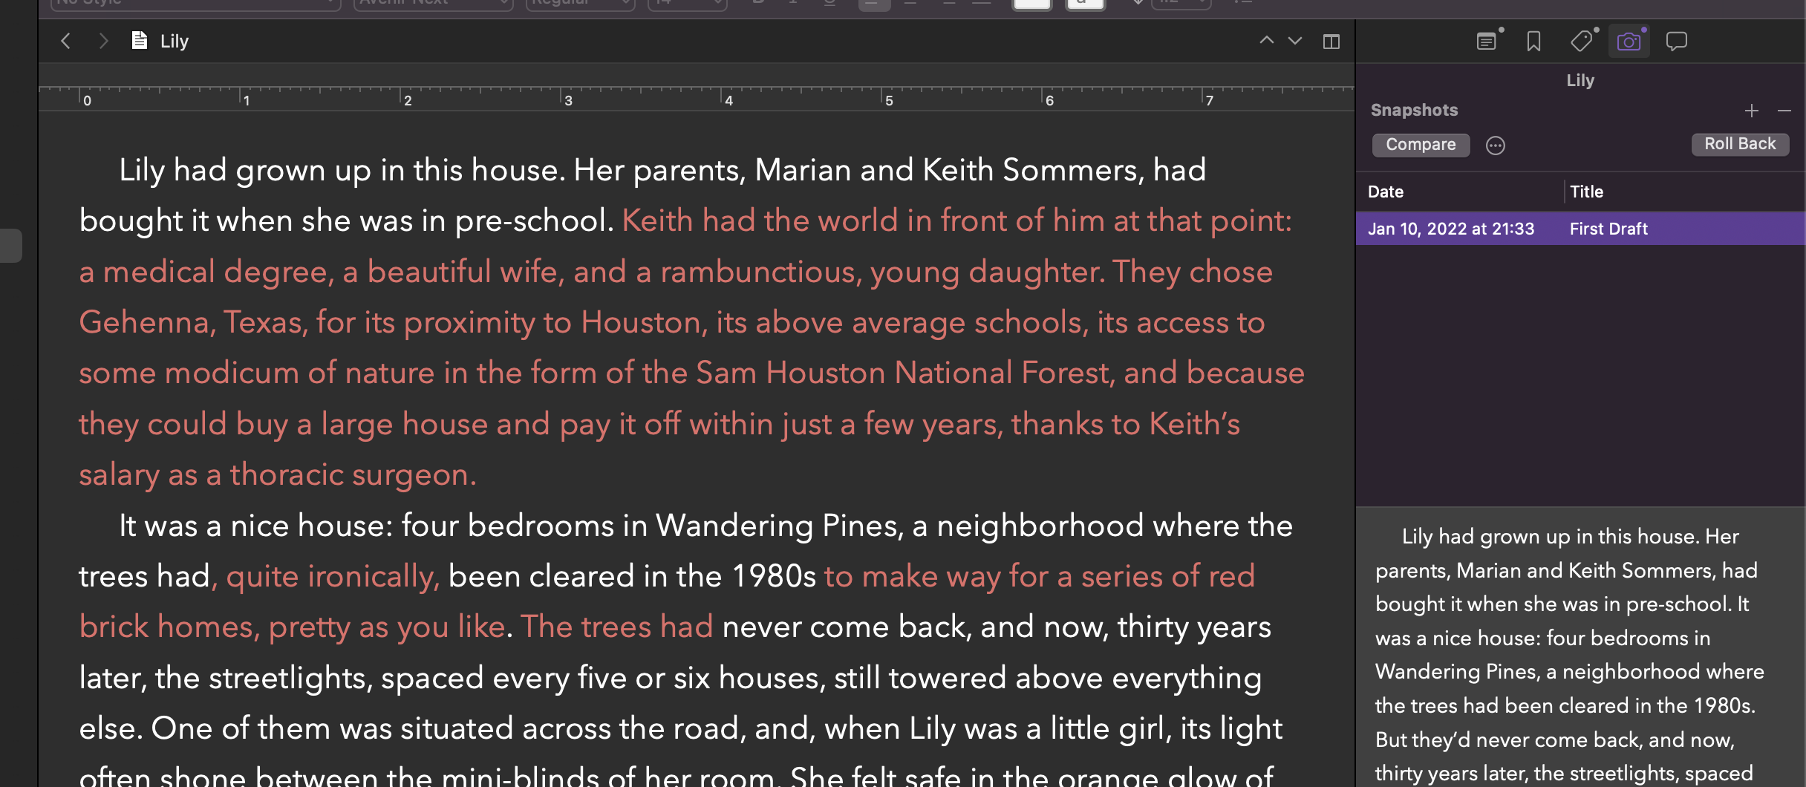Viewport: 1806px width, 787px height.
Task: Click the document icon beside Lily title
Action: click(139, 40)
